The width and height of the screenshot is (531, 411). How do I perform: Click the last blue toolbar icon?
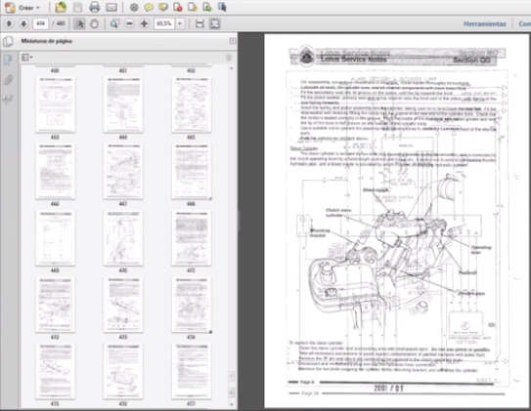[222, 7]
